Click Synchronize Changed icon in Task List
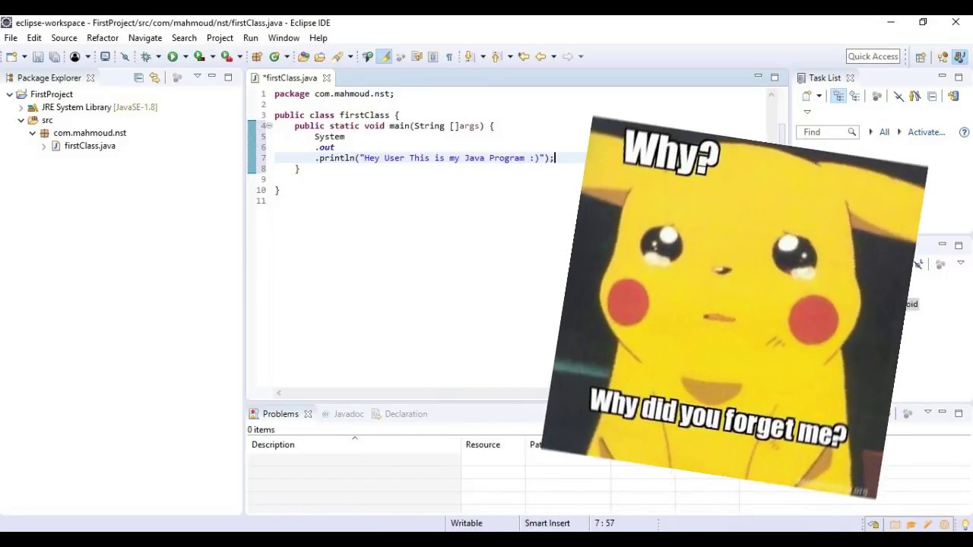 [x=953, y=96]
